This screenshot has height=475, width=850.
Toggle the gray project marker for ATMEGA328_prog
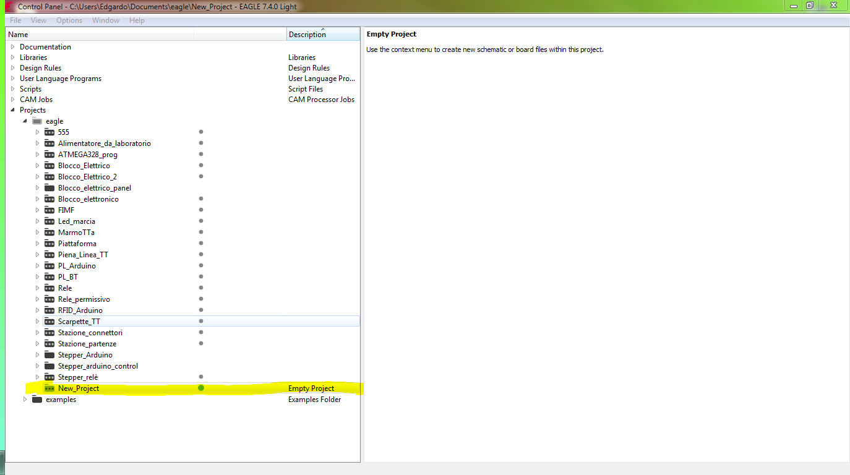[201, 154]
